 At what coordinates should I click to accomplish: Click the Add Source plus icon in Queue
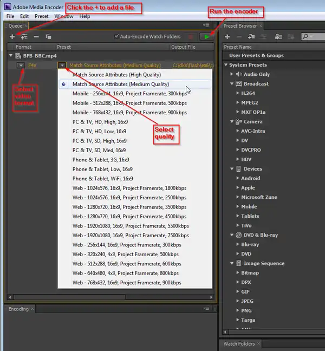[x=12, y=37]
